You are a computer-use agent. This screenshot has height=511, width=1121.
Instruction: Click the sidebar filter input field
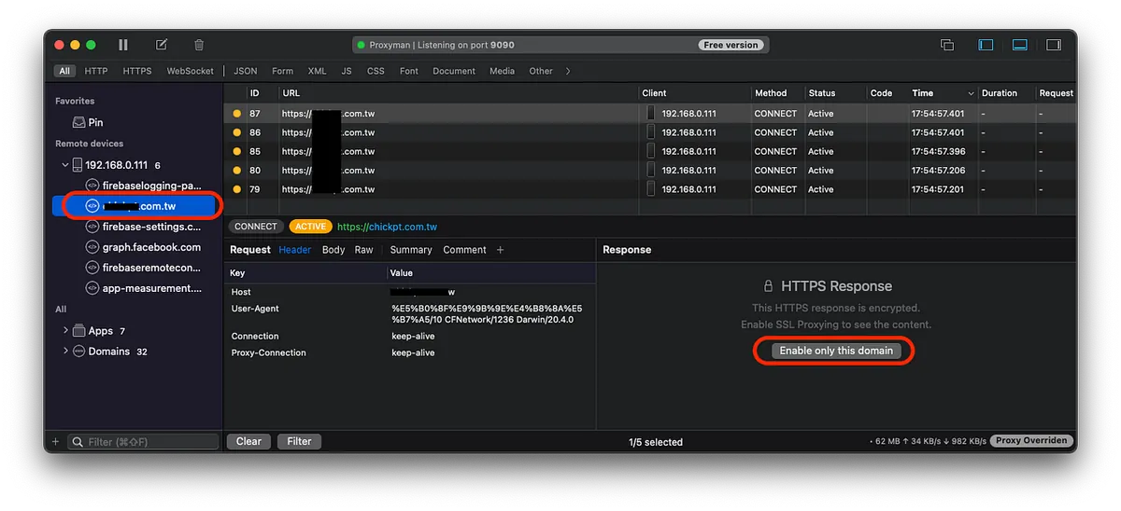tap(149, 441)
